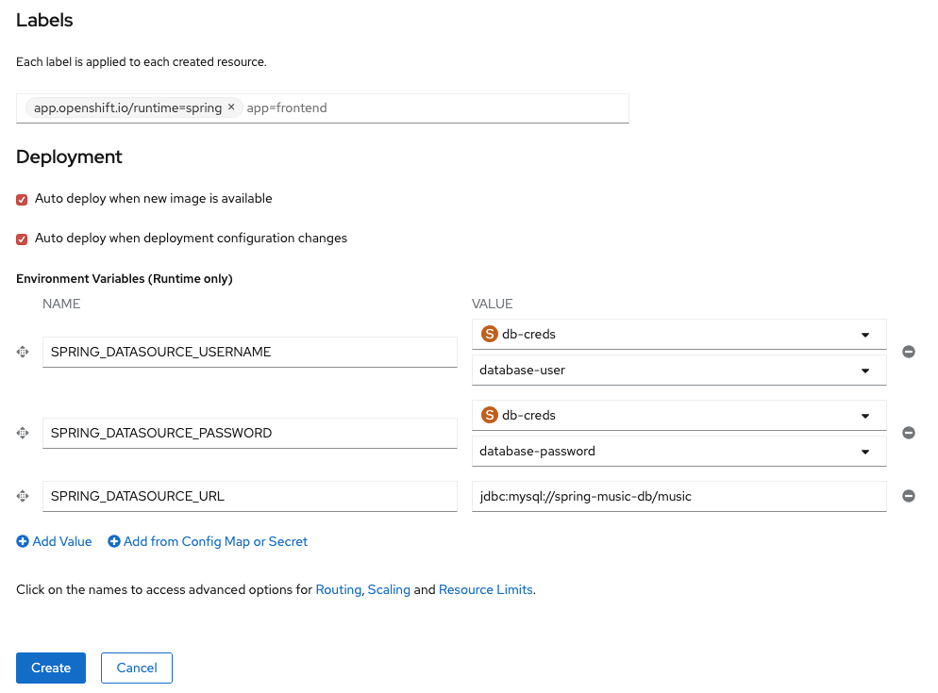The image size is (938, 693).
Task: Toggle auto deploy when new image available
Action: [22, 200]
